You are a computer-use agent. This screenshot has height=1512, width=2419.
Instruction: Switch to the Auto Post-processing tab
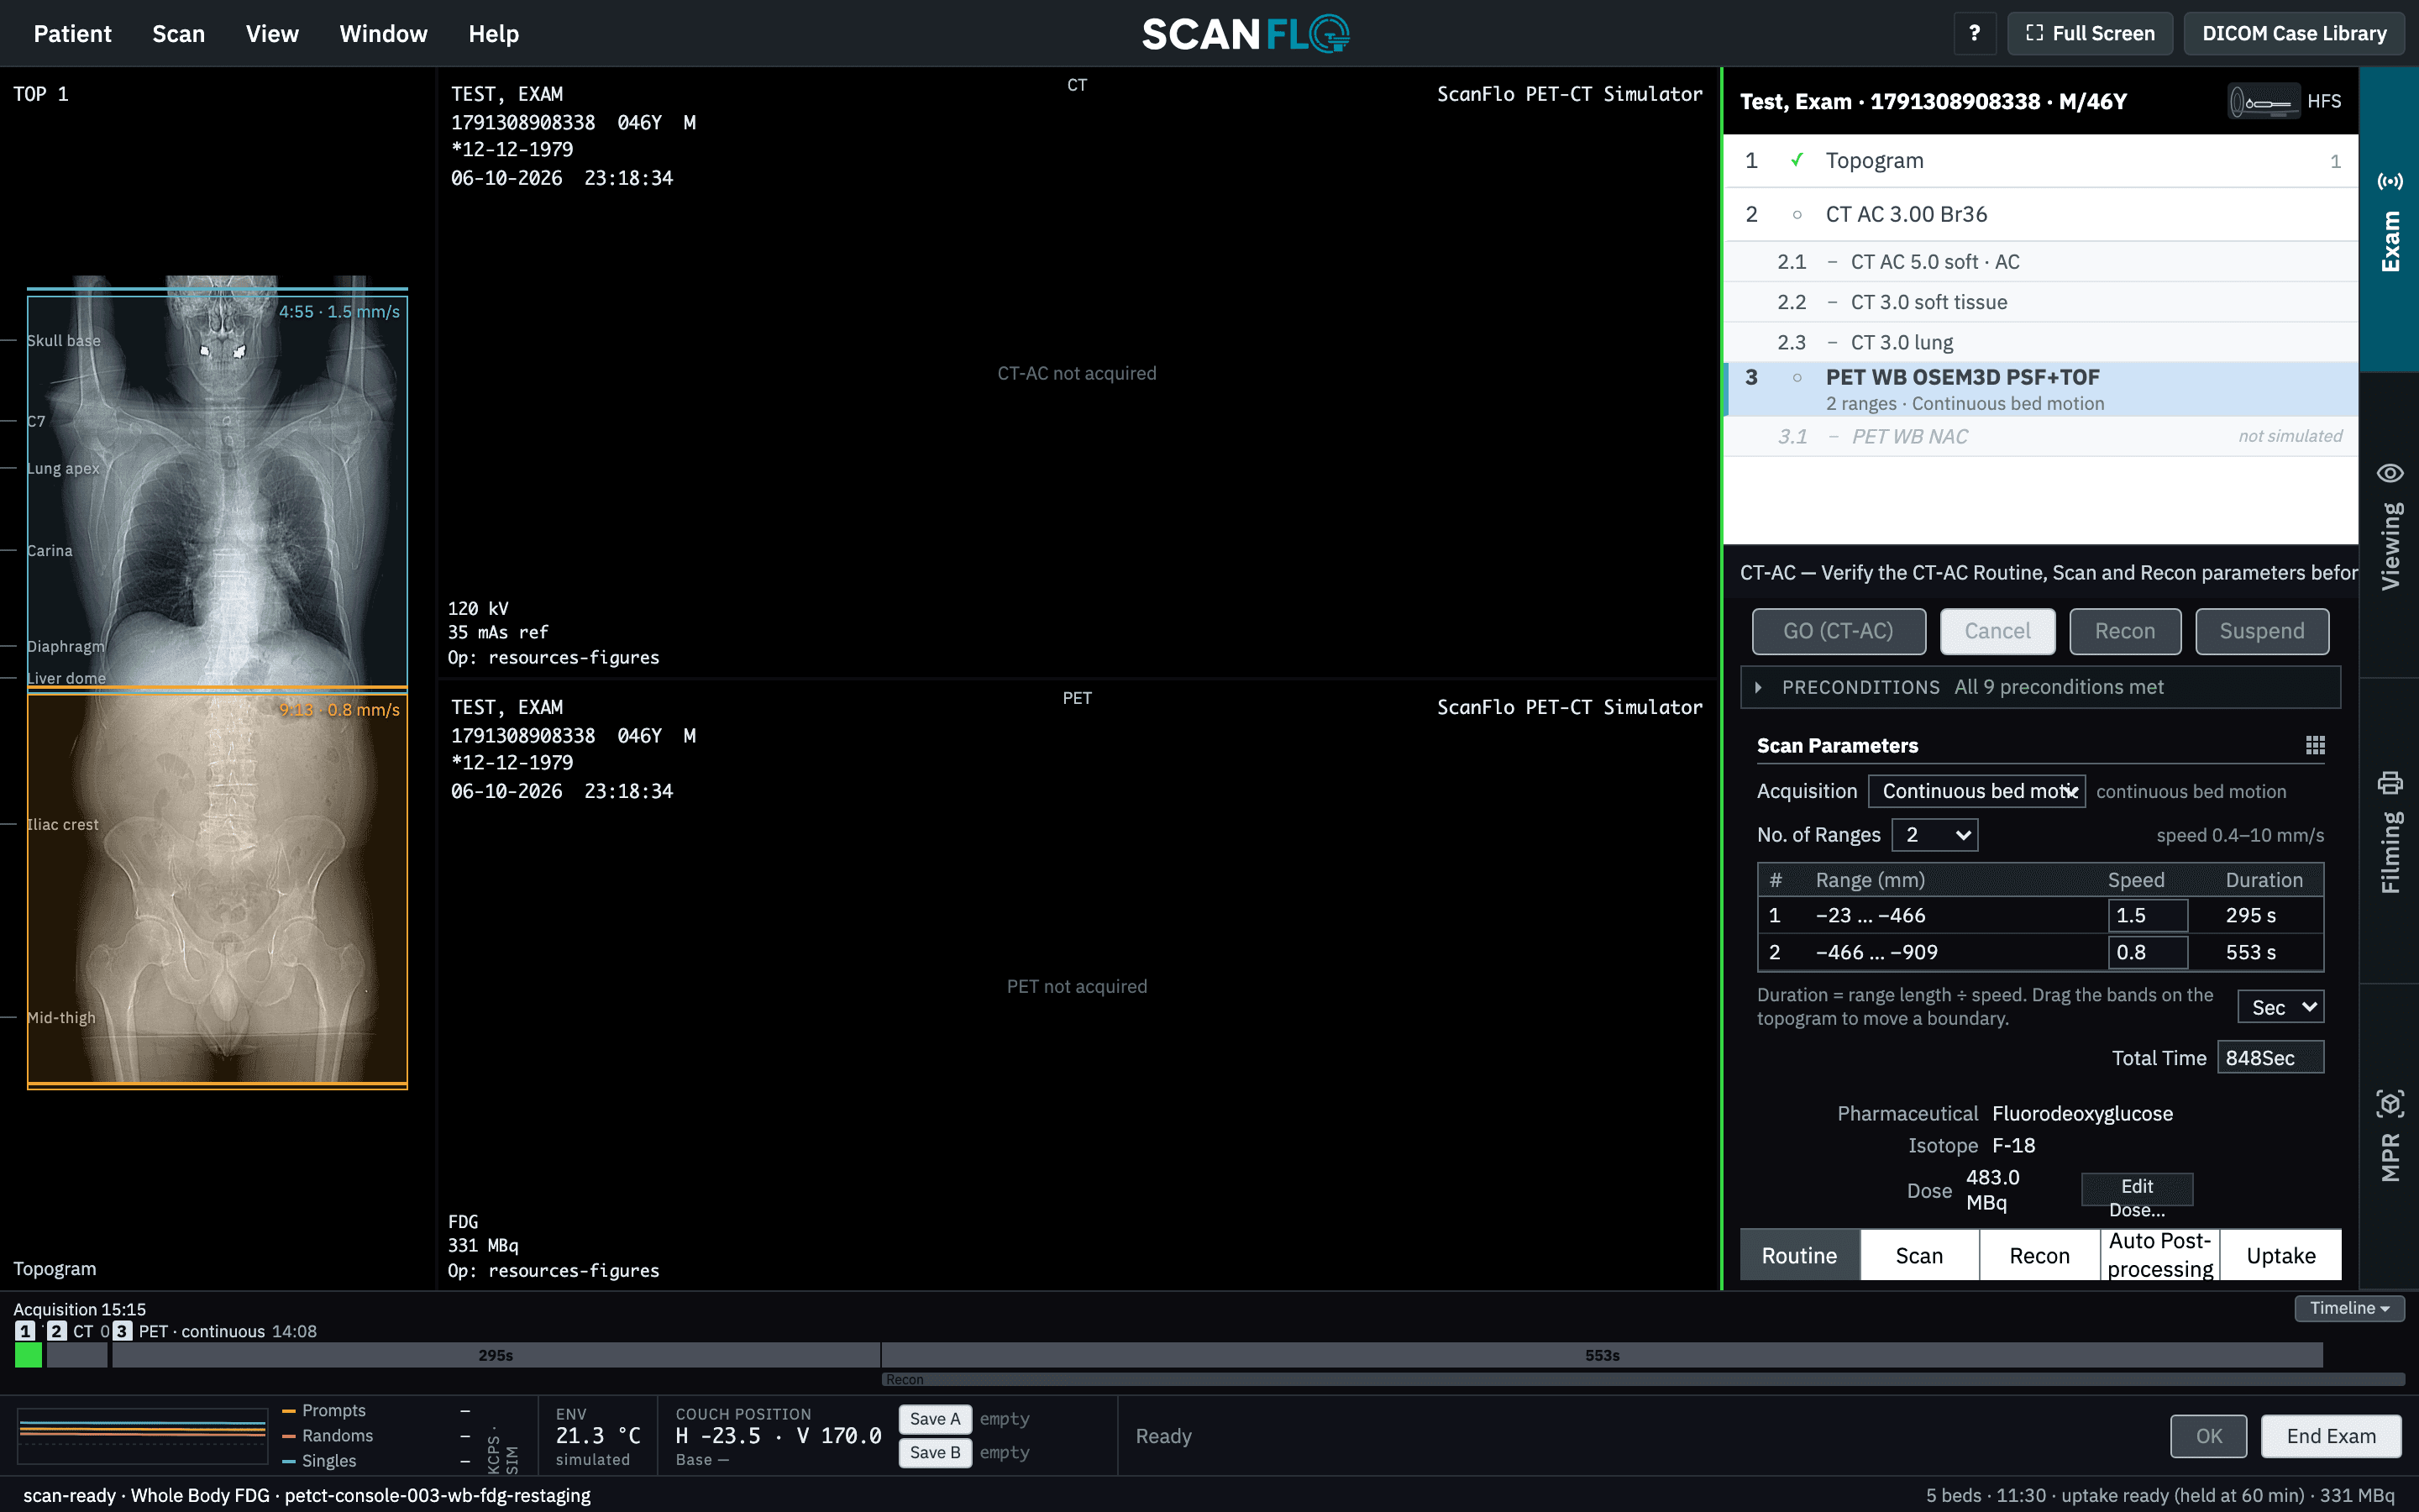[x=2160, y=1255]
